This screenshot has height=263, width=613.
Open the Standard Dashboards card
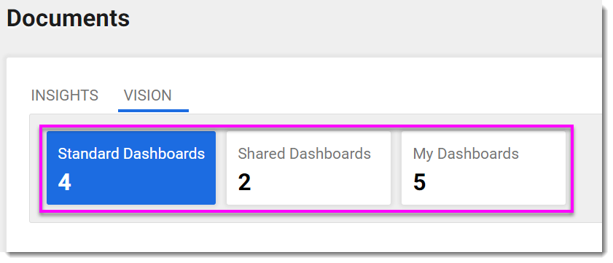131,168
